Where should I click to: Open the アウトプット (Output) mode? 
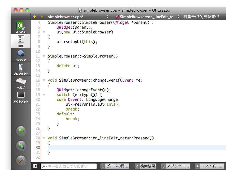[x=21, y=97]
